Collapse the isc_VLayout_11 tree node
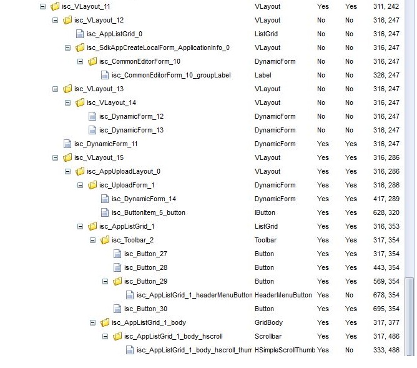 [42, 6]
